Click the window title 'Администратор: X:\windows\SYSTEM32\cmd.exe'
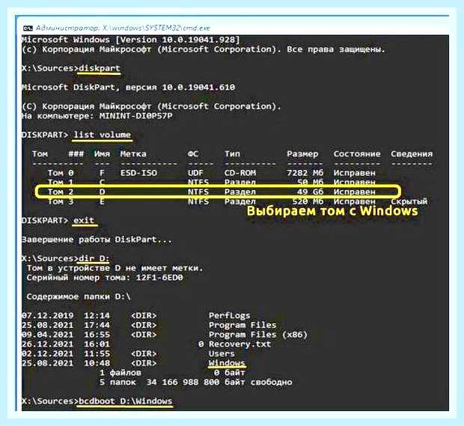This screenshot has height=426, width=464. 123,28
